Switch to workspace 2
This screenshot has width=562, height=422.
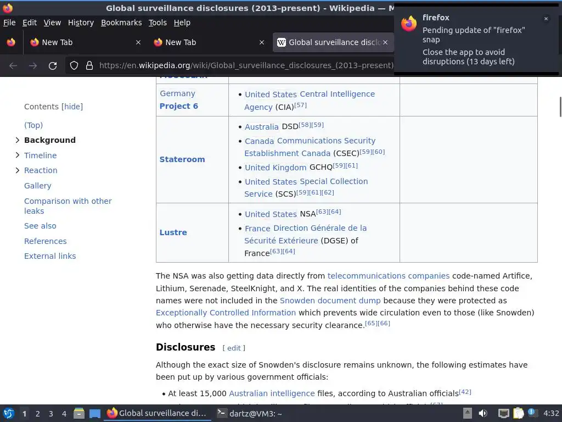(38, 414)
